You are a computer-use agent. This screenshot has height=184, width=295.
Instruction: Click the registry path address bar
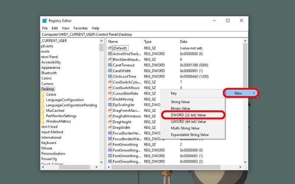click(144, 34)
